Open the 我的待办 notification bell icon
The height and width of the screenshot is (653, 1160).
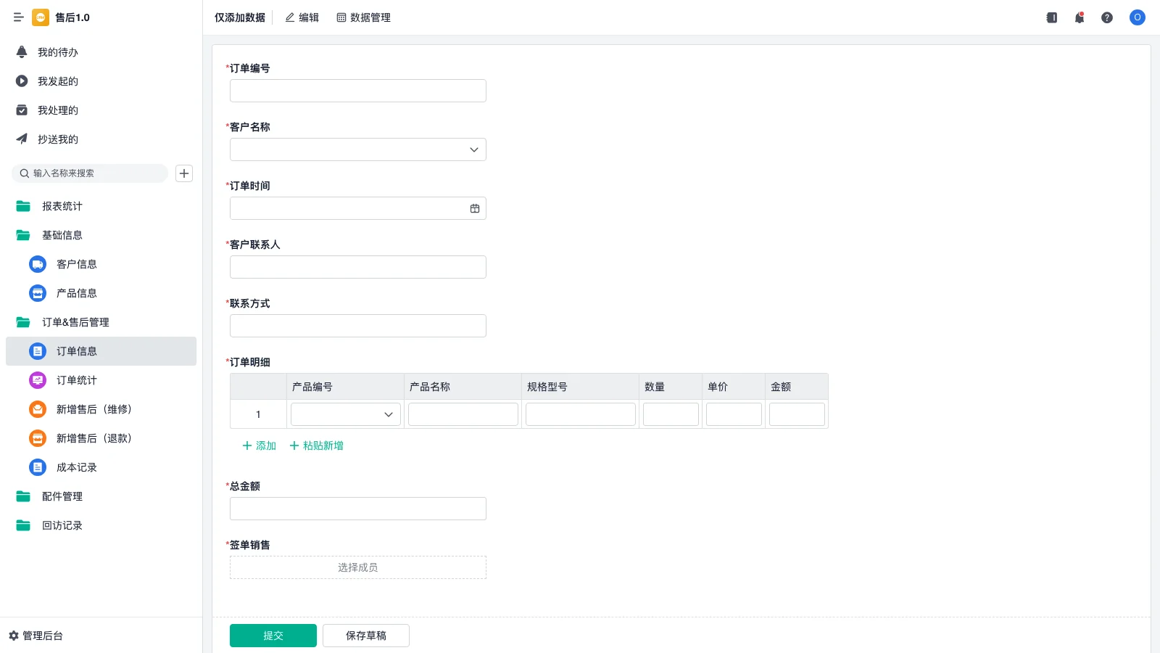click(21, 52)
